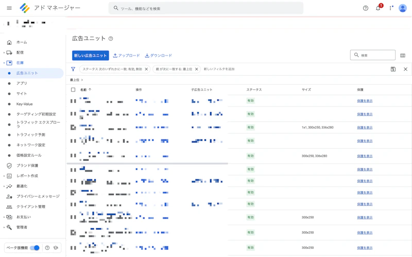Open the user account avatar

click(x=403, y=8)
